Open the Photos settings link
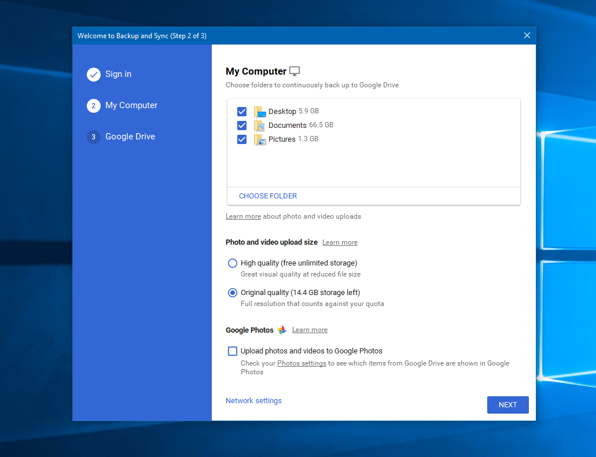 click(302, 363)
